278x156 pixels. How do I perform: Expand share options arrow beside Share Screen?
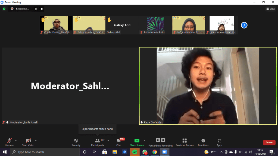144,141
